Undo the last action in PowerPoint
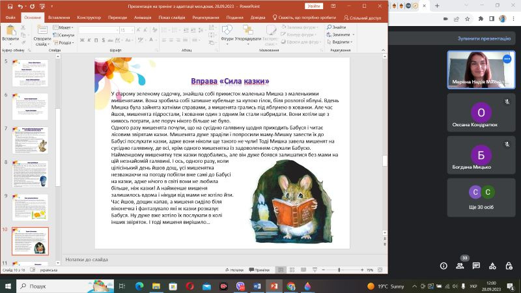 coord(20,7)
